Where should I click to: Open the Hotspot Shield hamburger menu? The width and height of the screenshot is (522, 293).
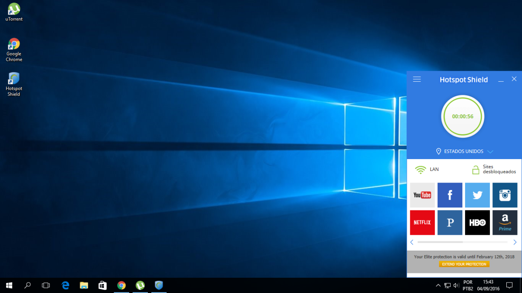pyautogui.click(x=417, y=79)
